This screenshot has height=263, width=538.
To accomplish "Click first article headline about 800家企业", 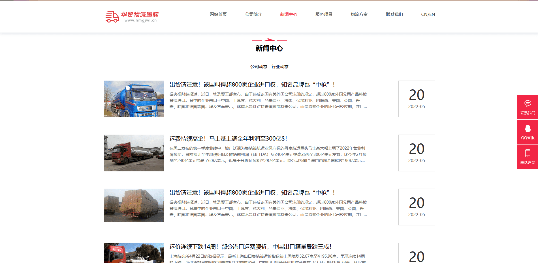I will click(252, 85).
